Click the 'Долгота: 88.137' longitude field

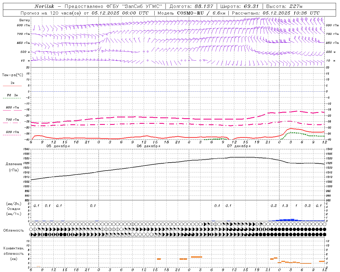point(191,6)
